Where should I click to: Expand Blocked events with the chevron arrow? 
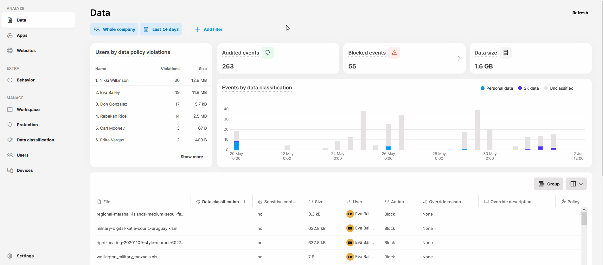459,58
